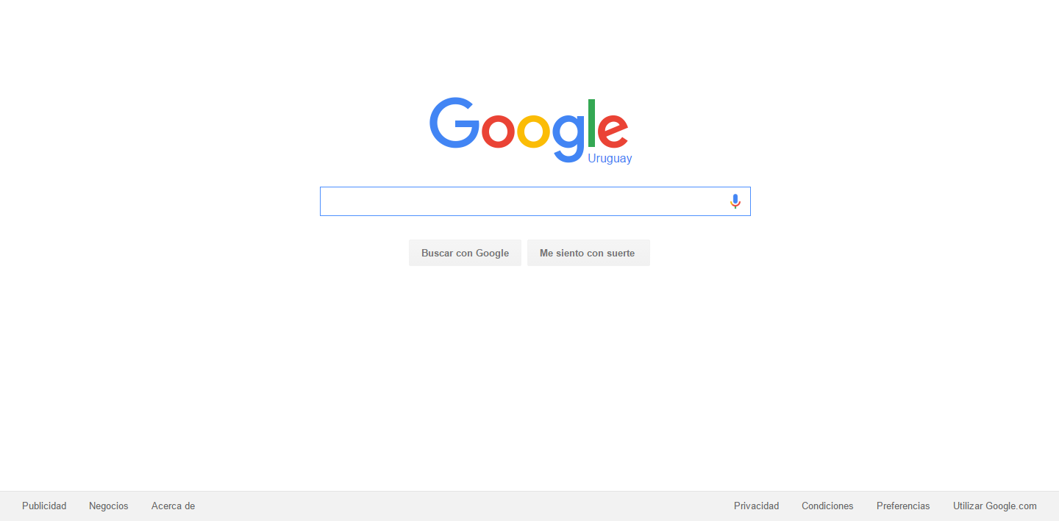Open the Publicidad footer link
This screenshot has height=521, width=1059.
[x=44, y=506]
